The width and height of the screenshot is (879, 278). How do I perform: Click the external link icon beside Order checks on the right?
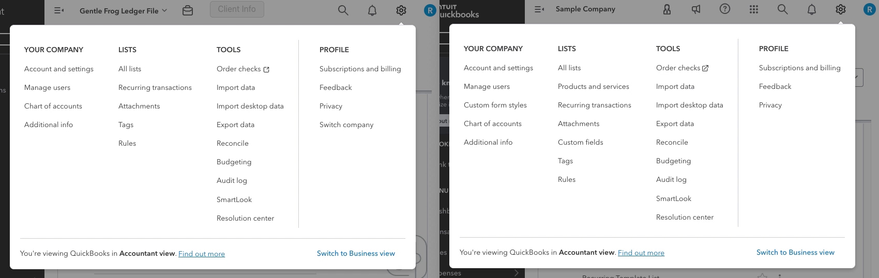(705, 68)
